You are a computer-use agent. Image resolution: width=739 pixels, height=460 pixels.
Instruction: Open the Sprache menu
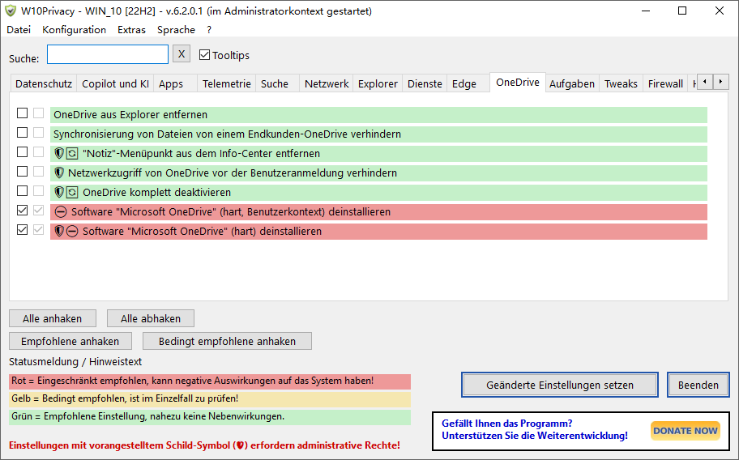coord(177,30)
